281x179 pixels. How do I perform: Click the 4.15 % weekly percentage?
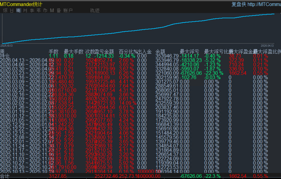coord(126,138)
